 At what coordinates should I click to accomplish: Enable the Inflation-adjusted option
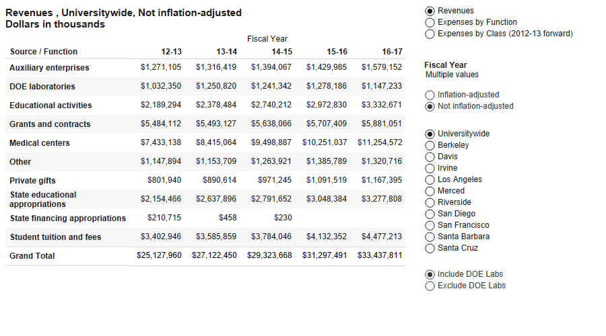(430, 95)
